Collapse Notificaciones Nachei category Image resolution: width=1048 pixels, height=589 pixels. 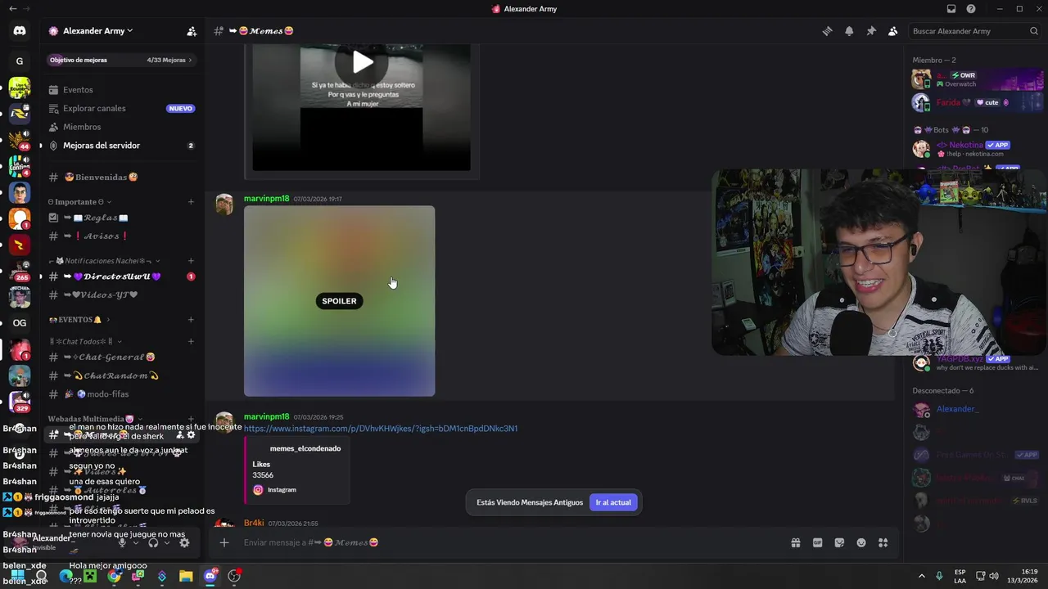[x=105, y=261]
